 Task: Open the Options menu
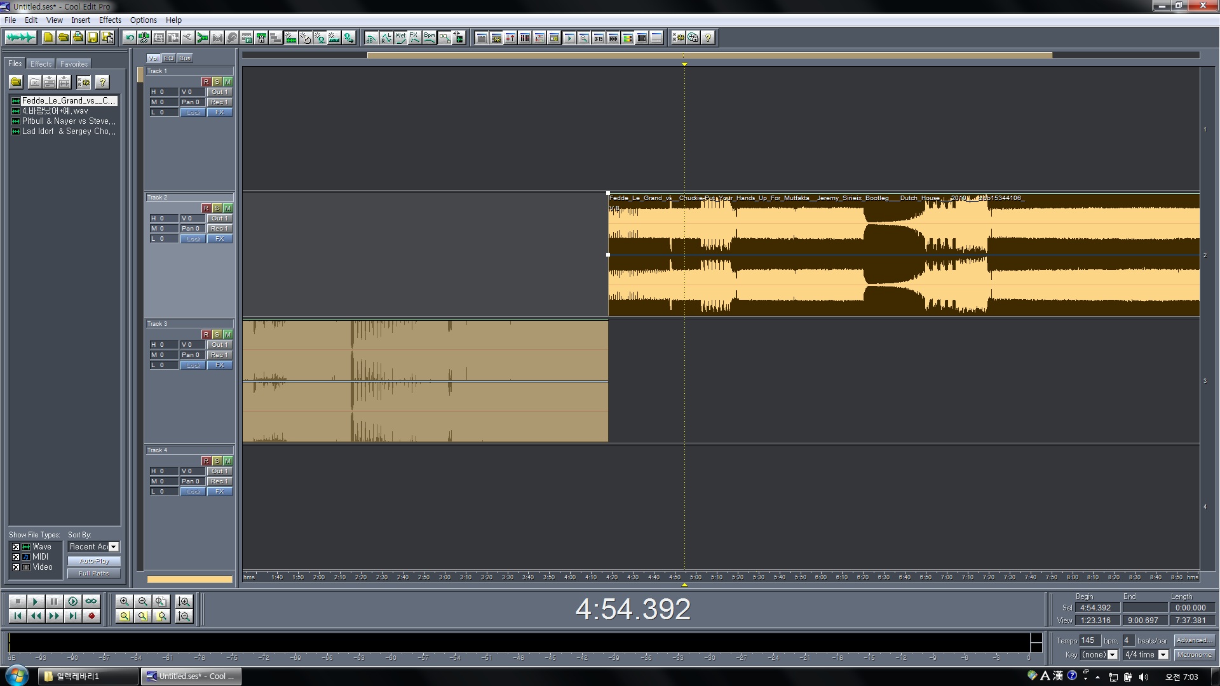(144, 20)
